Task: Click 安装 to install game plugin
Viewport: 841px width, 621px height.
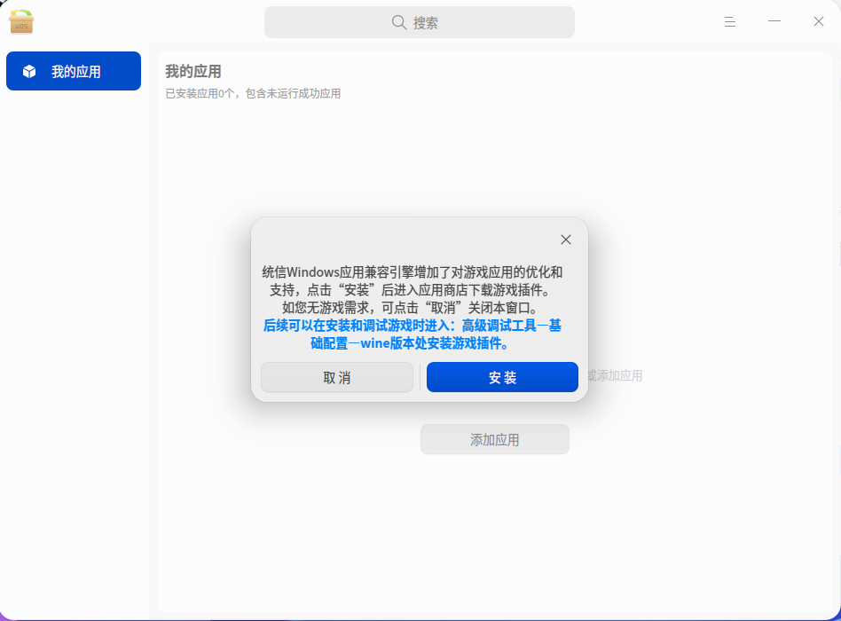Action: [x=503, y=377]
